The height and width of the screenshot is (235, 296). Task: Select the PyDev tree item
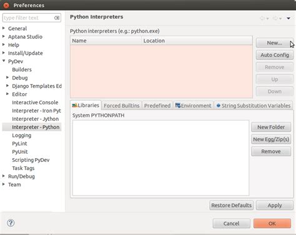[x=16, y=61]
